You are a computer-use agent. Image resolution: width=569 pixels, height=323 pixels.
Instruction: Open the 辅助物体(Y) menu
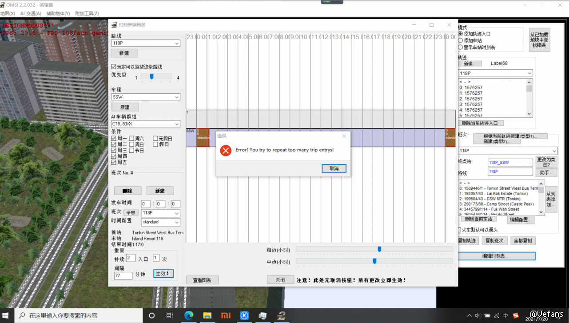point(58,14)
